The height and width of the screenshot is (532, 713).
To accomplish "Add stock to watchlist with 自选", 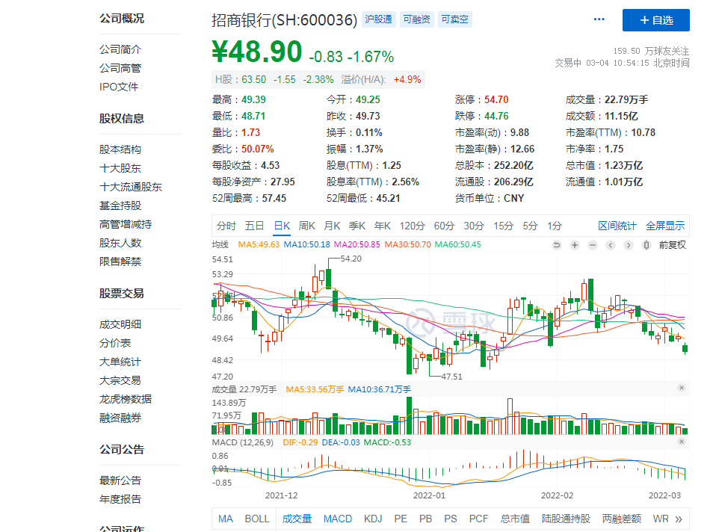I will click(x=655, y=20).
